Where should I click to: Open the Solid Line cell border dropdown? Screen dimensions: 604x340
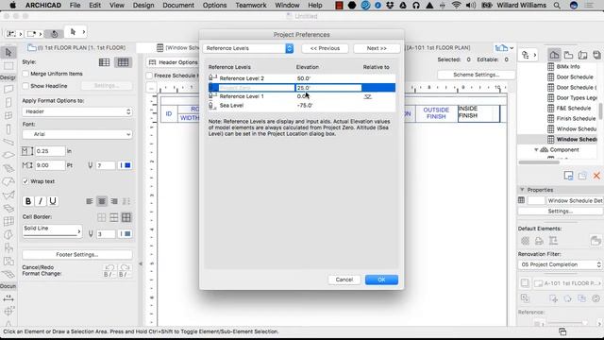(52, 230)
